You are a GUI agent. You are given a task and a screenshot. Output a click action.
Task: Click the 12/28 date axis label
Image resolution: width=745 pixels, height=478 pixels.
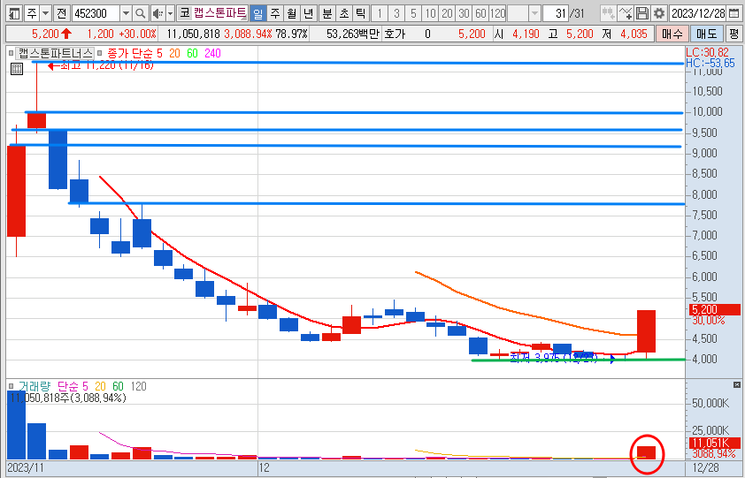(x=706, y=467)
